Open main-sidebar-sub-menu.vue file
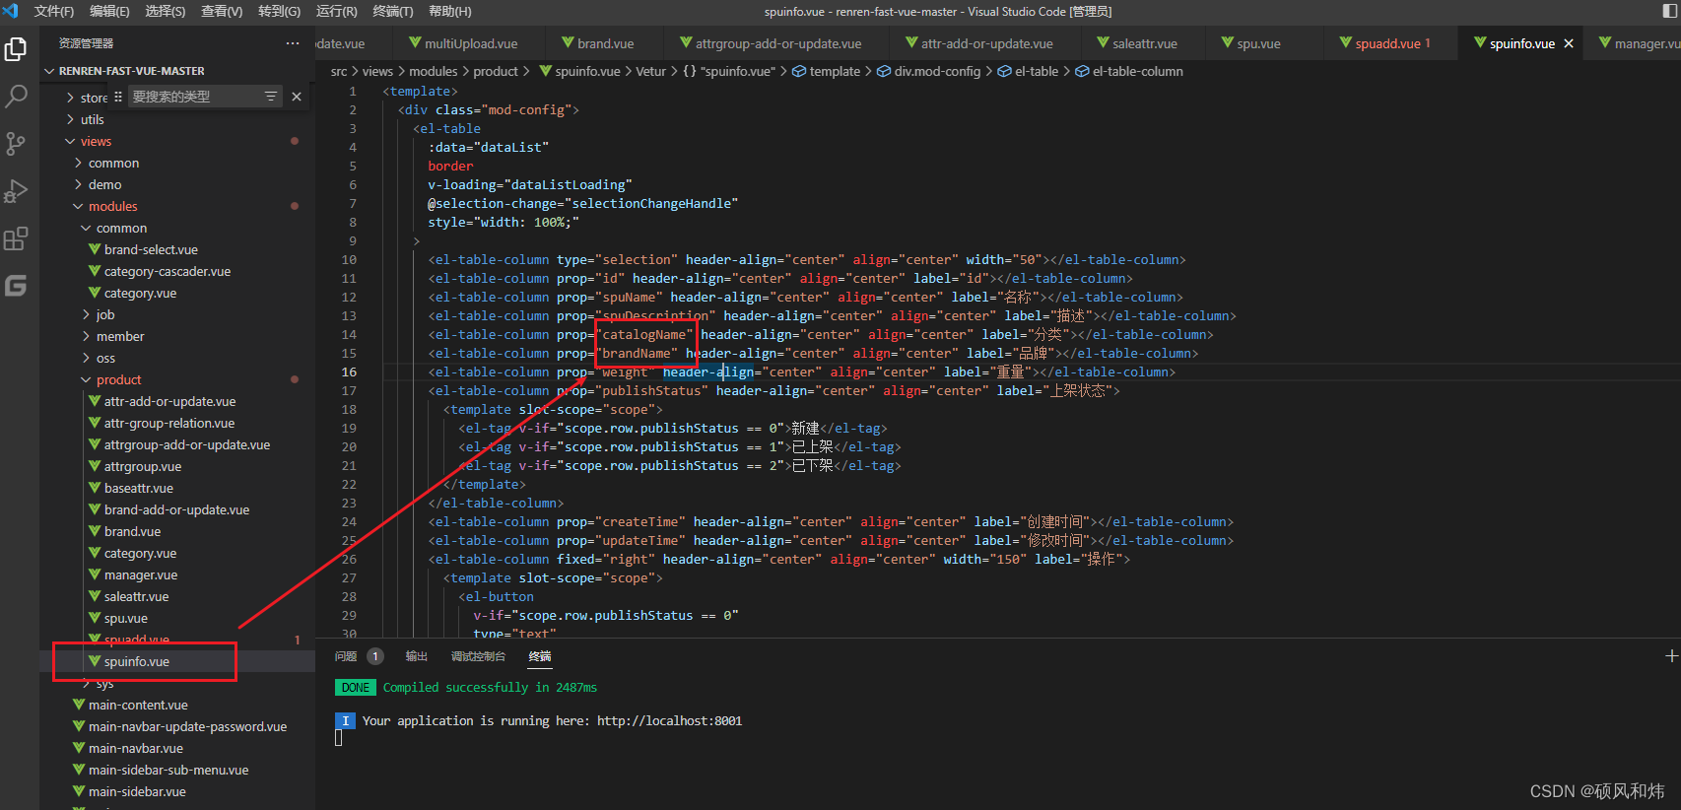 click(168, 770)
